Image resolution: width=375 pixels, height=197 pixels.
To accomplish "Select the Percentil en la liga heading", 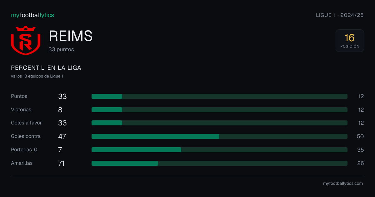I will pos(46,68).
